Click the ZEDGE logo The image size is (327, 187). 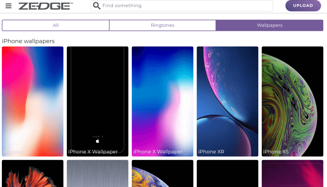[46, 6]
